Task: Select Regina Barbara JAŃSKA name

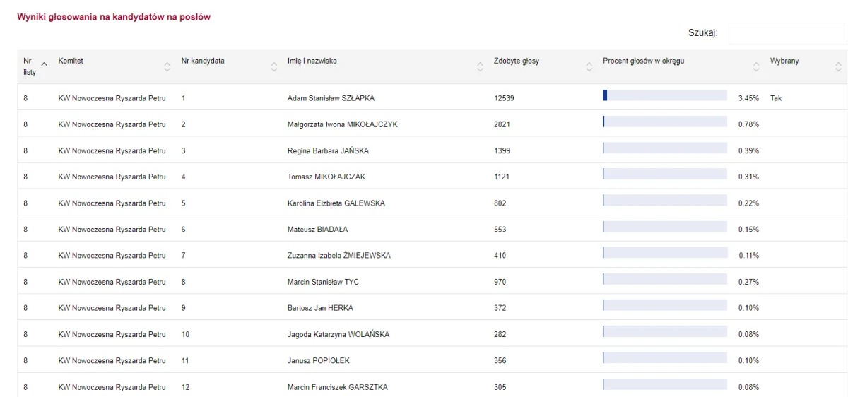Action: point(328,151)
